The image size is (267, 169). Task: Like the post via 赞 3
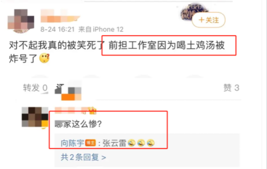pos(231,88)
